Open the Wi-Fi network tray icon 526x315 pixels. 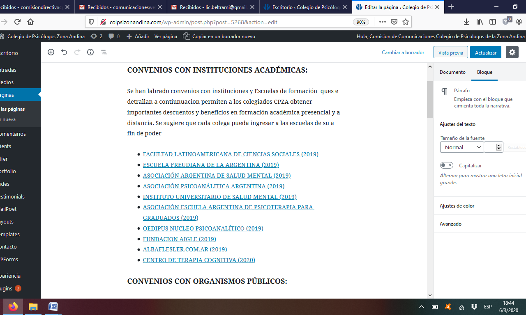[461, 307]
